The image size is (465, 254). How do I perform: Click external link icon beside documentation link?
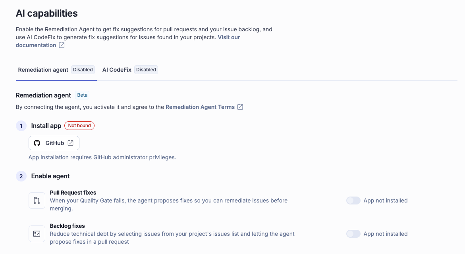[62, 45]
